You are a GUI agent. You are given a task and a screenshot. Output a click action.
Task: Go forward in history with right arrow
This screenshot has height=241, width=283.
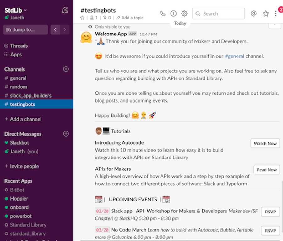[x=65, y=29]
